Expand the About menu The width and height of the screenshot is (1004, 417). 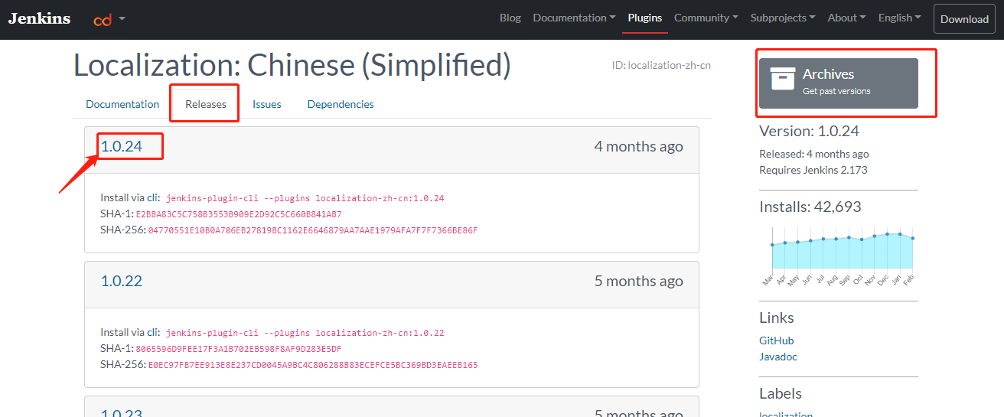(x=846, y=18)
